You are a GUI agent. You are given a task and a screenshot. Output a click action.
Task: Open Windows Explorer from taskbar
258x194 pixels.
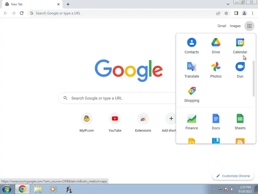click(38, 189)
